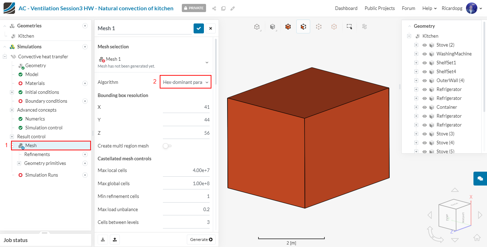Click the copy project icon
The image size is (487, 247).
223,8
